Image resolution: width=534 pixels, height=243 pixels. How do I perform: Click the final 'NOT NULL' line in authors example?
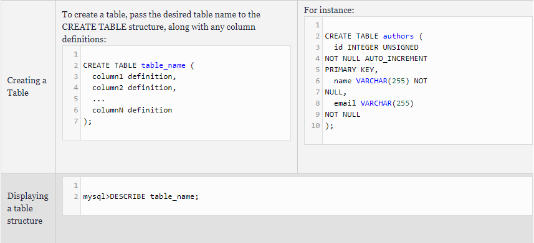point(343,114)
